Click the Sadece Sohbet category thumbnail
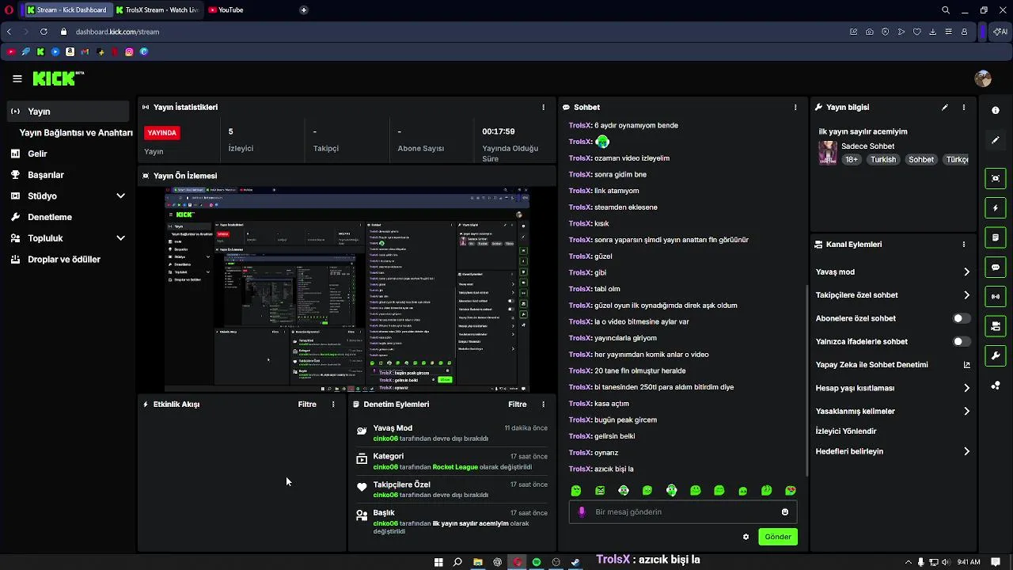 (828, 153)
